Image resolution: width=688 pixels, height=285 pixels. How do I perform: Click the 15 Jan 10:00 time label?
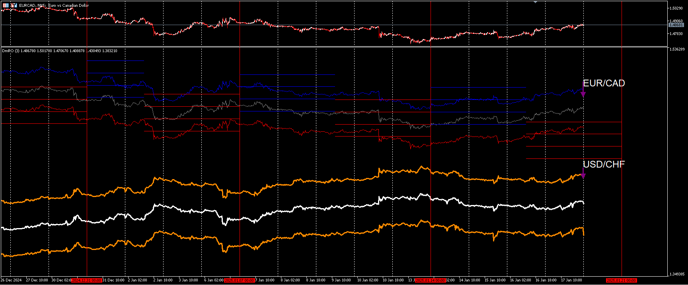click(x=495, y=280)
